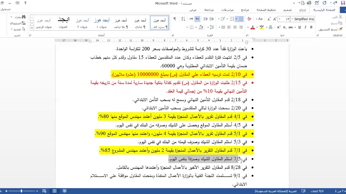Image resolution: width=346 pixels, height=194 pixels.
Task: Click the zoom in plus button
Action: (6, 191)
